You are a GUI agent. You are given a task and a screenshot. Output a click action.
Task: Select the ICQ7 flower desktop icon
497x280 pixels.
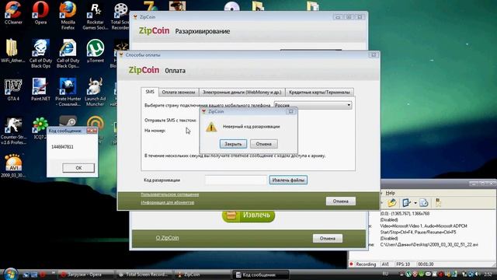(x=40, y=127)
